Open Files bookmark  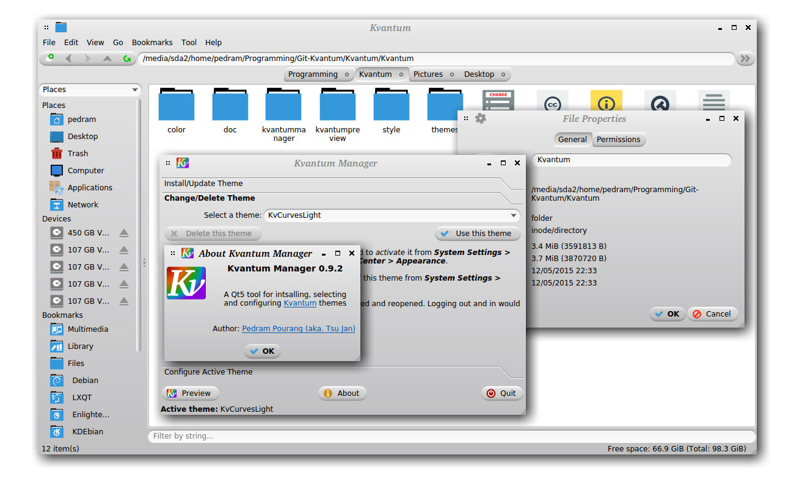pos(67,363)
